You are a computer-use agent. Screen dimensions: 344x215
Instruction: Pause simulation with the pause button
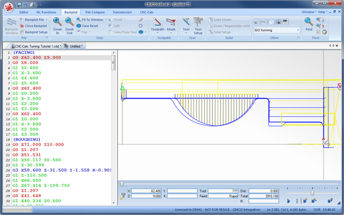click(x=297, y=201)
